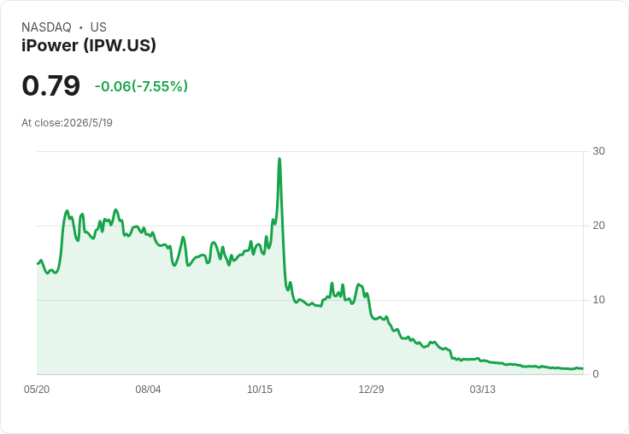The width and height of the screenshot is (629, 434).
Task: Click the US market label
Action: tap(98, 27)
